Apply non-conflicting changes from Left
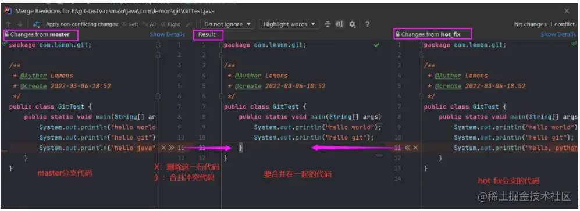Viewport: 580px width, 211px height. pyautogui.click(x=130, y=24)
